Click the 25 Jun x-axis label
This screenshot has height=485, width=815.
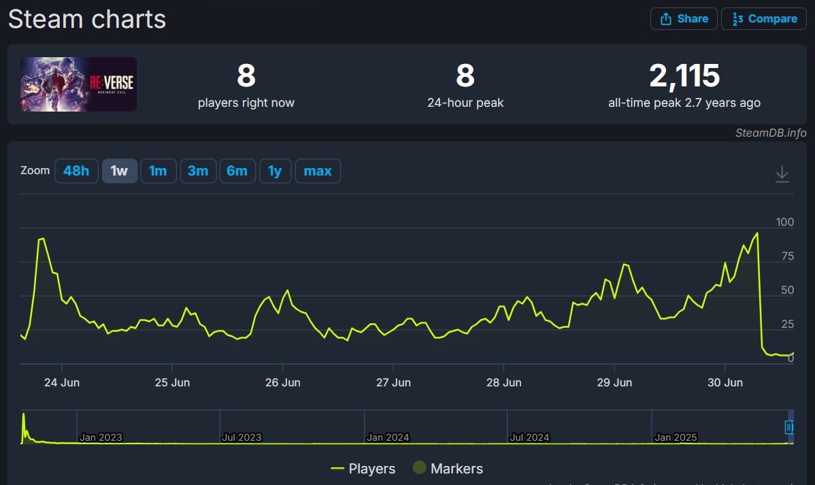pos(172,382)
